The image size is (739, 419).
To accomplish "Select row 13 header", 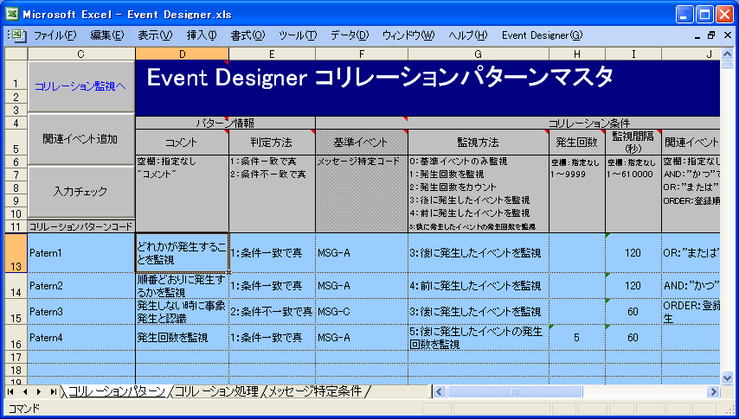I will [16, 253].
